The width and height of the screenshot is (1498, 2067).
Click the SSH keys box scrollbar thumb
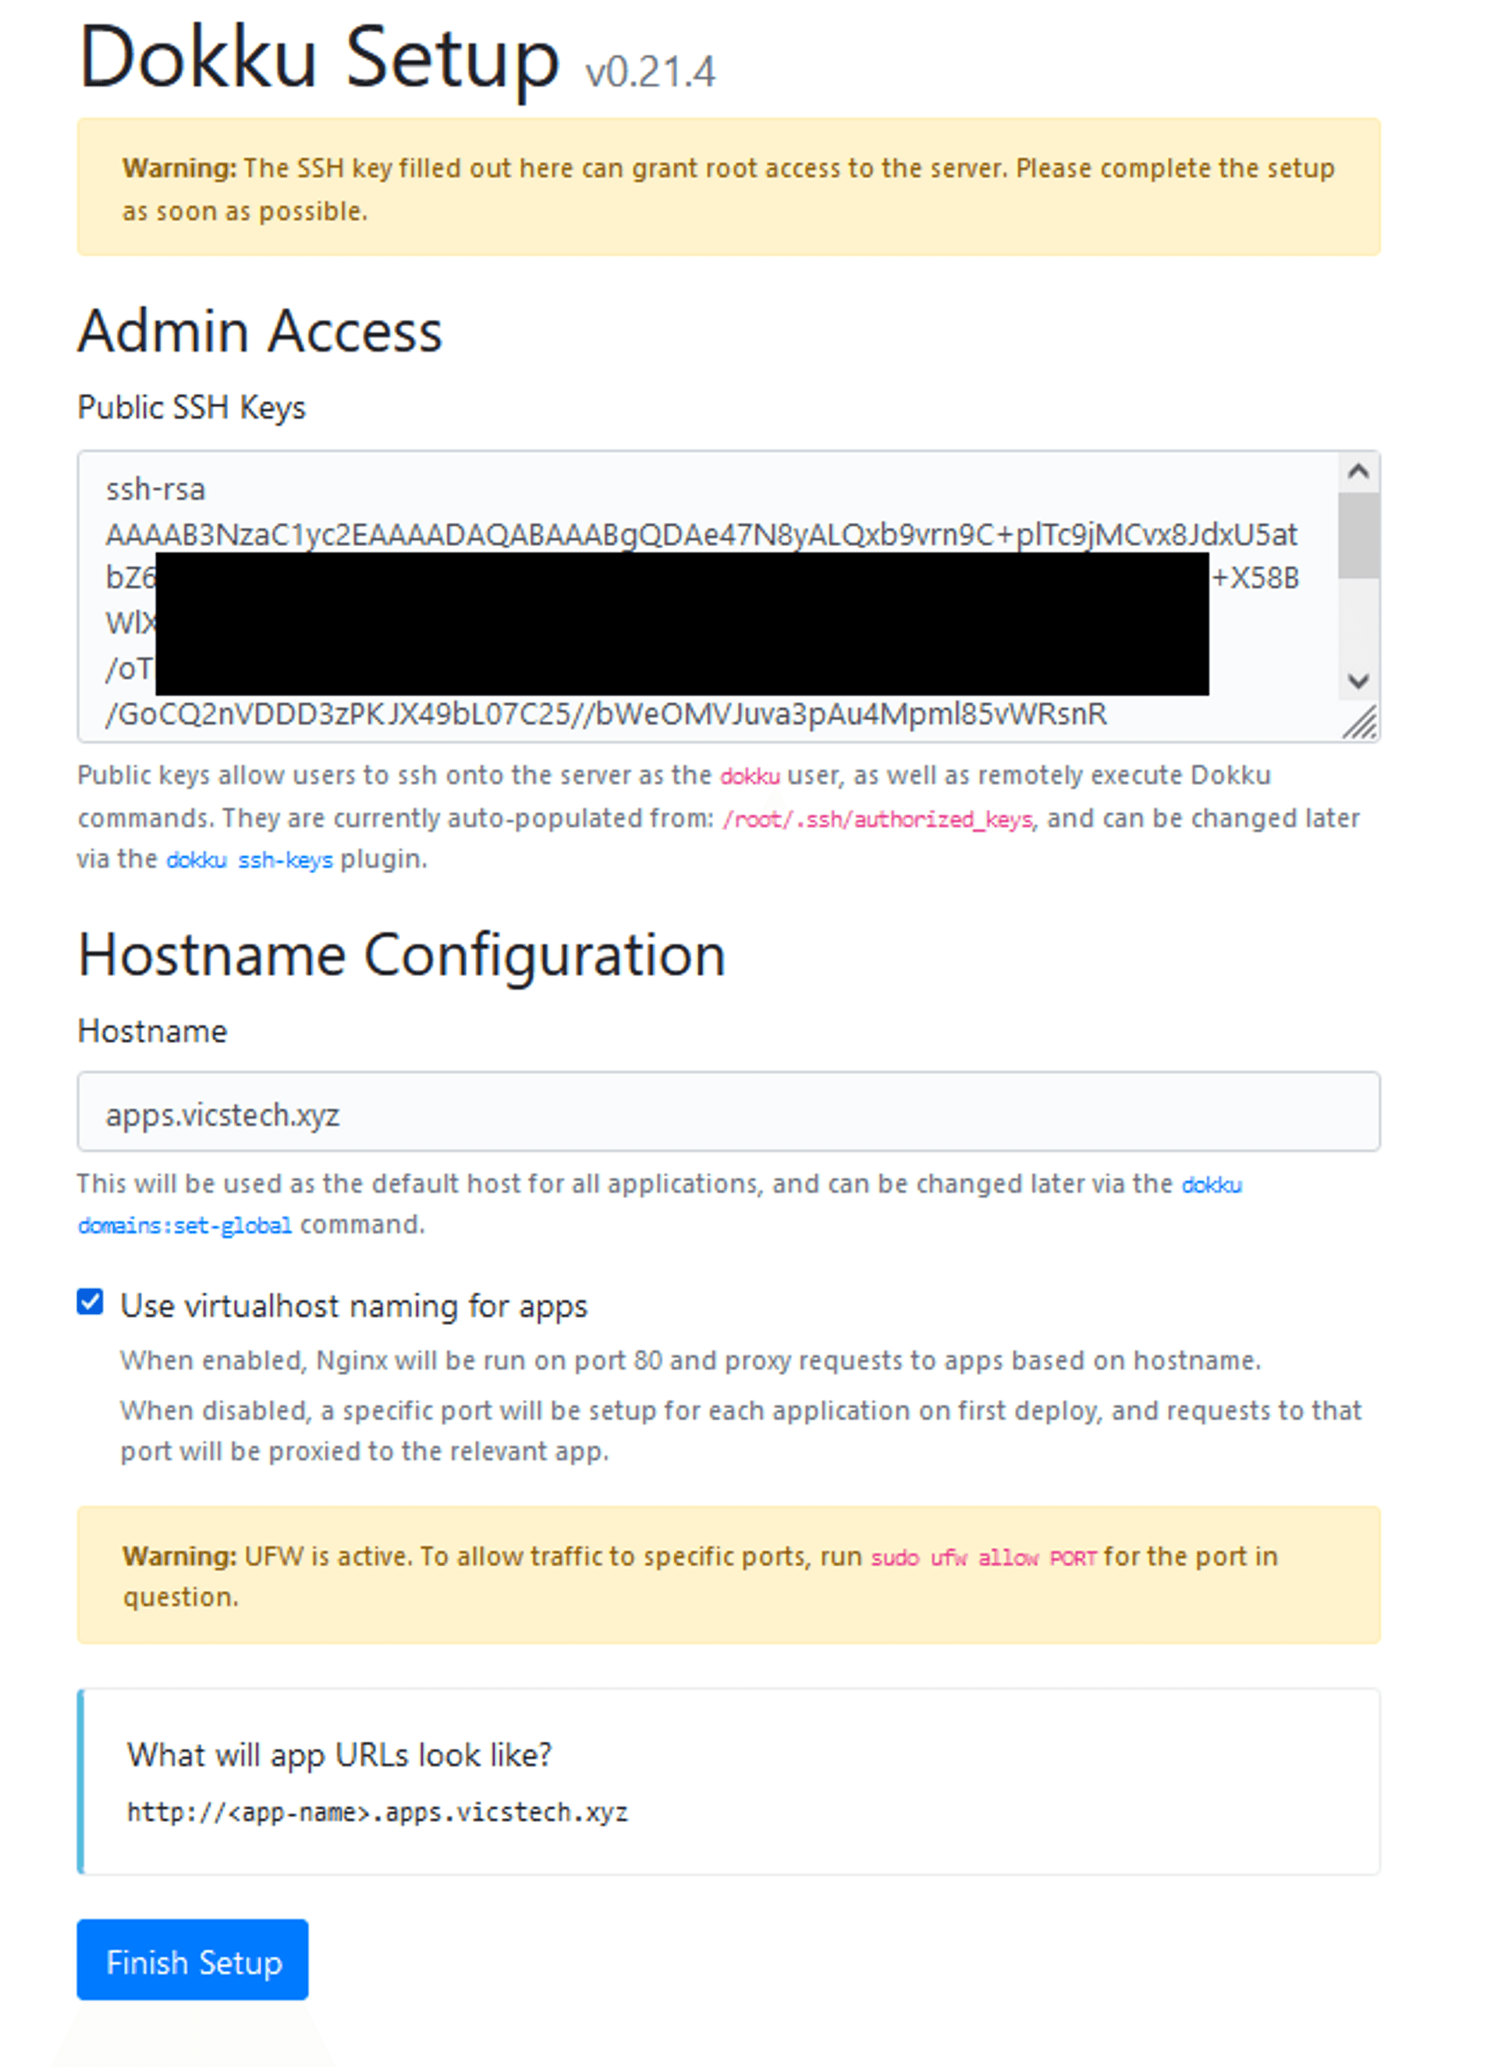pos(1358,536)
